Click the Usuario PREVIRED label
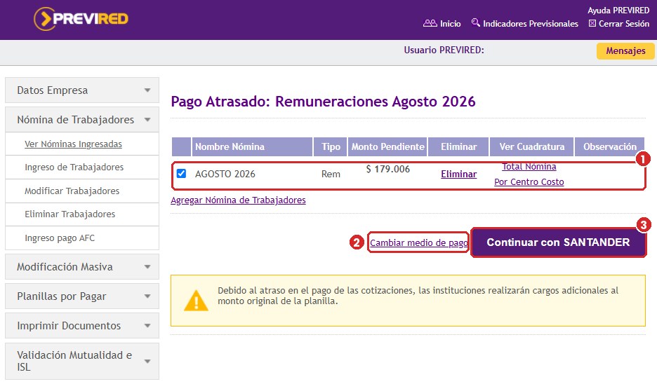Screen dimensions: 657x384 [x=444, y=50]
